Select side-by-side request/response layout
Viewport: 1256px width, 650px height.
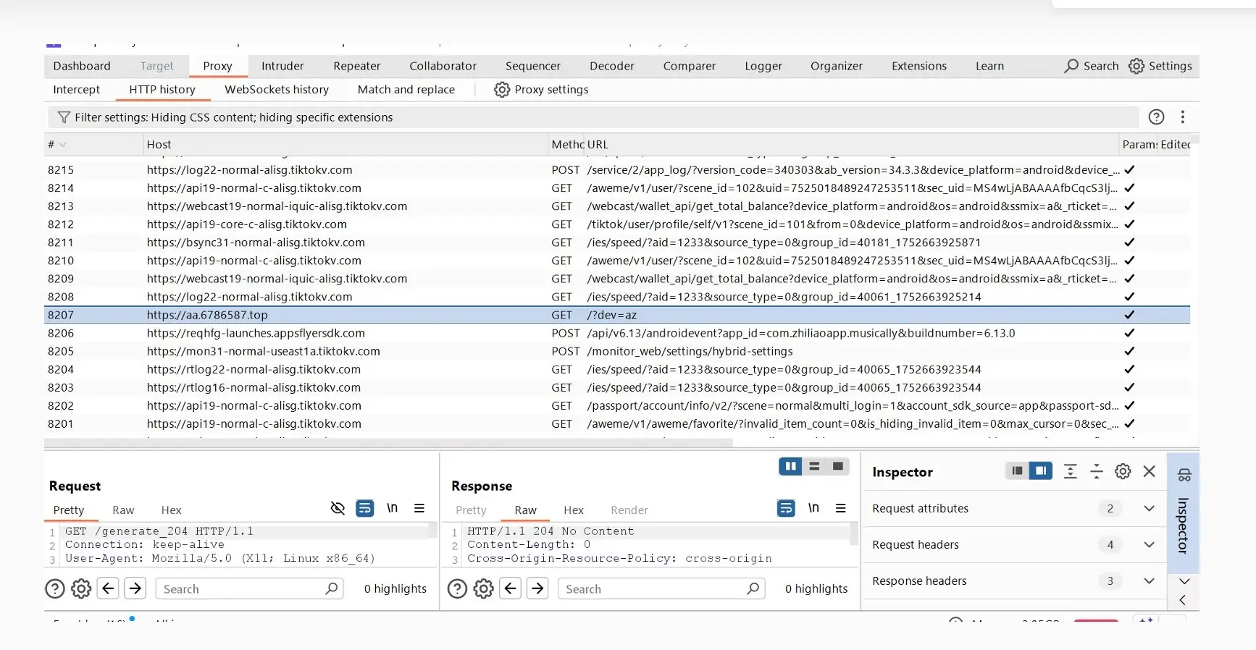790,466
